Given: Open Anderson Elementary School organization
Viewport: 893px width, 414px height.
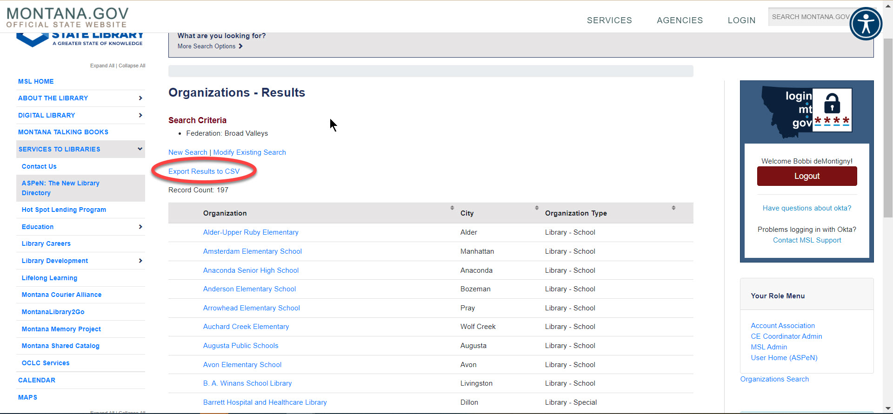Looking at the screenshot, I should 249,289.
